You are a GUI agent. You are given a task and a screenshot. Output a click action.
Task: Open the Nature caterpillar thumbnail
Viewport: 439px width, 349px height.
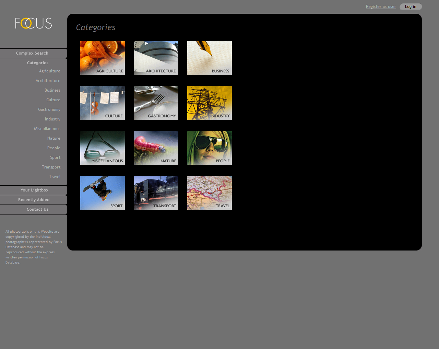(156, 148)
